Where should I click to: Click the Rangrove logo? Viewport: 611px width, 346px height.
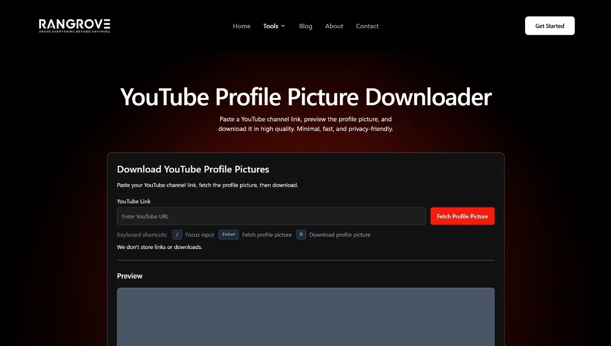(x=74, y=25)
